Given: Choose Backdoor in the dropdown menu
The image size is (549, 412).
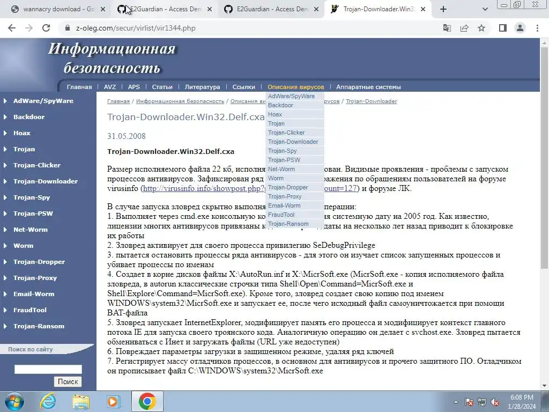Looking at the screenshot, I should coord(295,105).
